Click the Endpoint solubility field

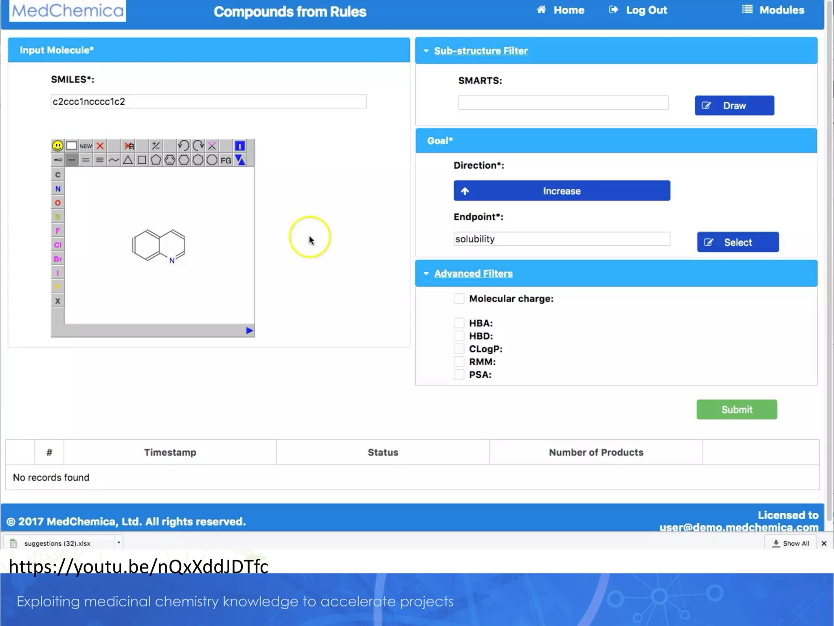562,239
